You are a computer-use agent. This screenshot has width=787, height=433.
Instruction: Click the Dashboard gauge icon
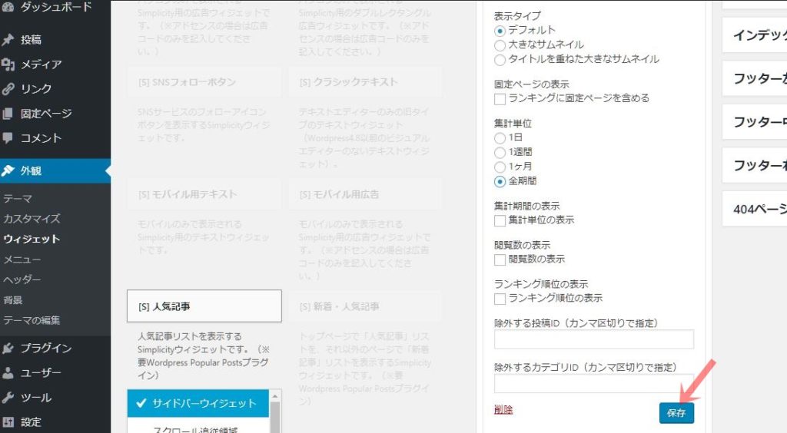coord(8,7)
